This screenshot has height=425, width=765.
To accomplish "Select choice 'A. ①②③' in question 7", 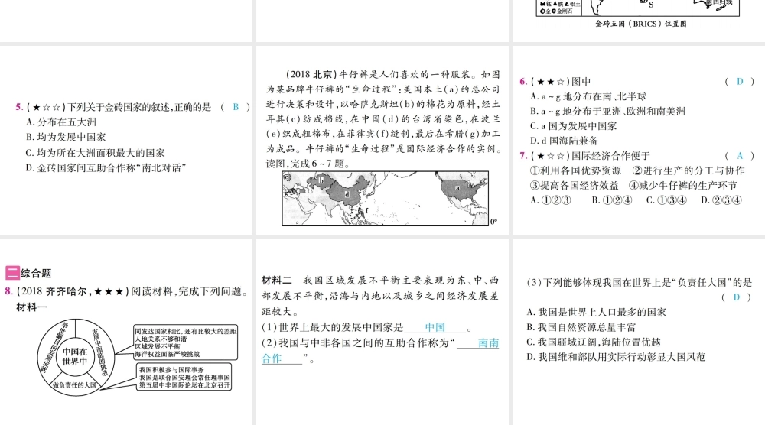I will click(x=550, y=200).
